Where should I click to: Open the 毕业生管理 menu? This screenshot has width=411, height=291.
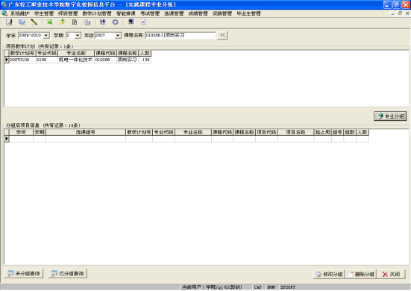coord(248,13)
